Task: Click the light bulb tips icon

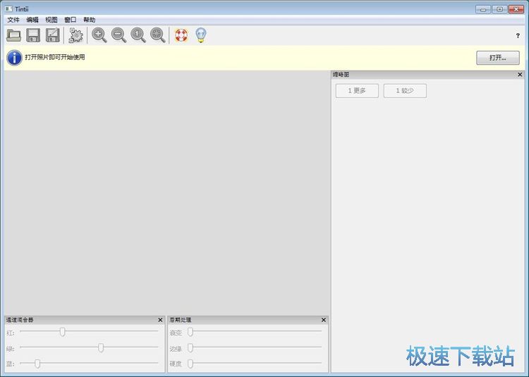Action: click(x=201, y=35)
